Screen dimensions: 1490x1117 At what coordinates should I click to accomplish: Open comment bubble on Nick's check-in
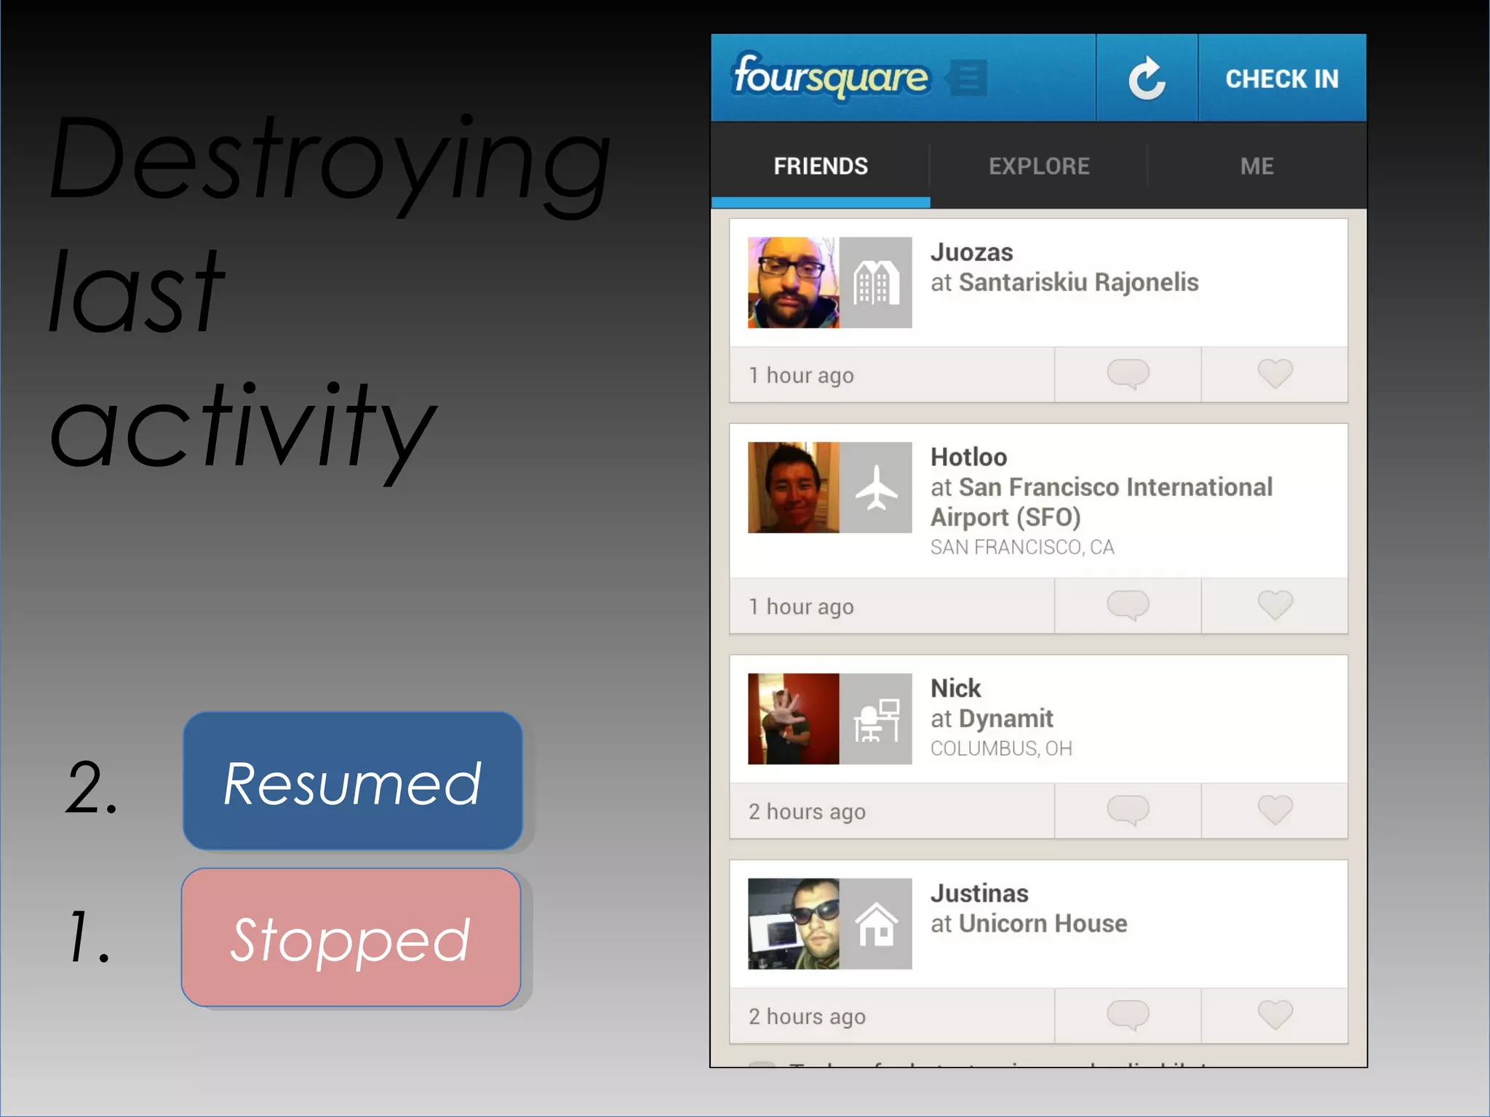coord(1128,811)
